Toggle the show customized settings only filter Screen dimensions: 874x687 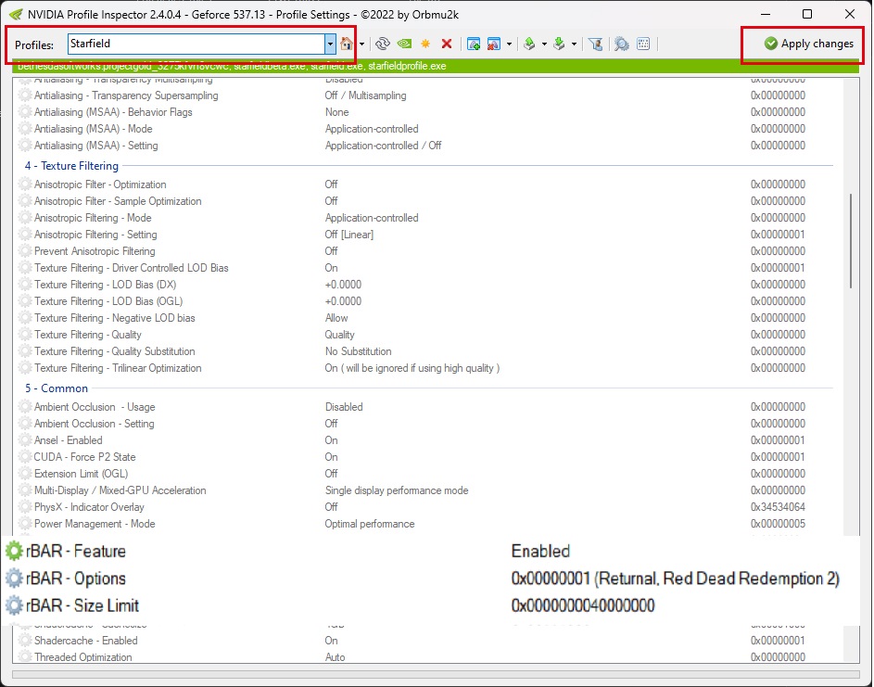pyautogui.click(x=595, y=44)
